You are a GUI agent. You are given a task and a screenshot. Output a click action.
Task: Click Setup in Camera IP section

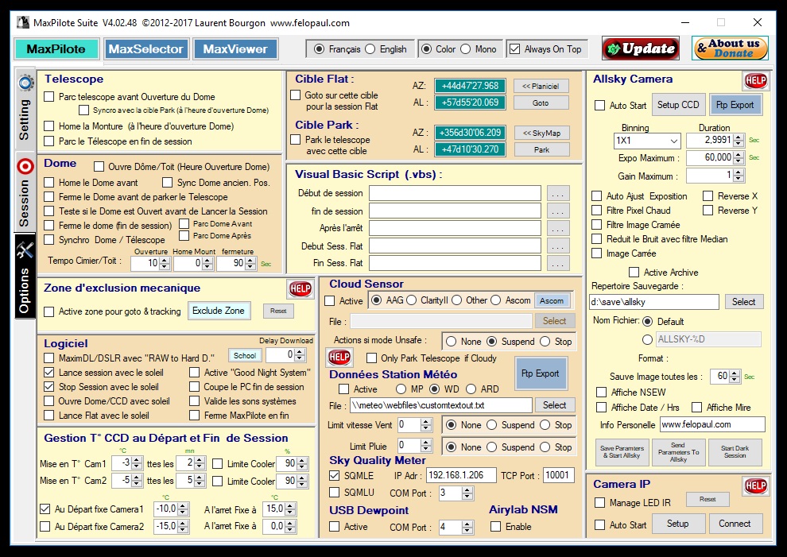(x=677, y=524)
